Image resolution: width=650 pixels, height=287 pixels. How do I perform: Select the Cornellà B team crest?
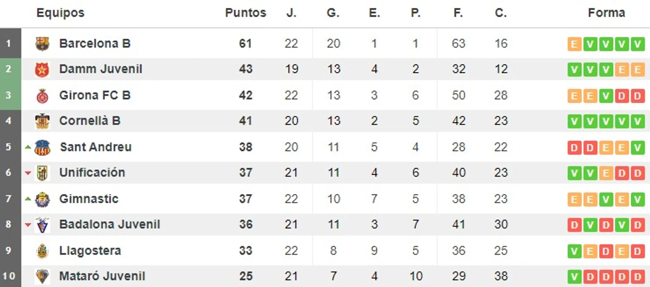[x=42, y=121]
